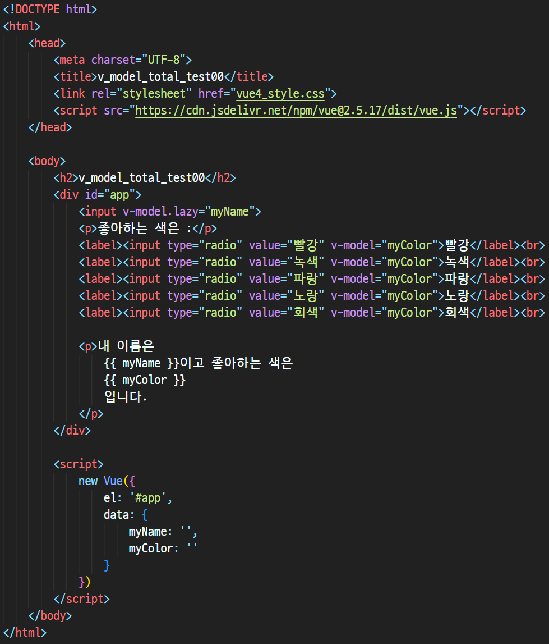Click the radio line with value 빨강

coord(312,245)
